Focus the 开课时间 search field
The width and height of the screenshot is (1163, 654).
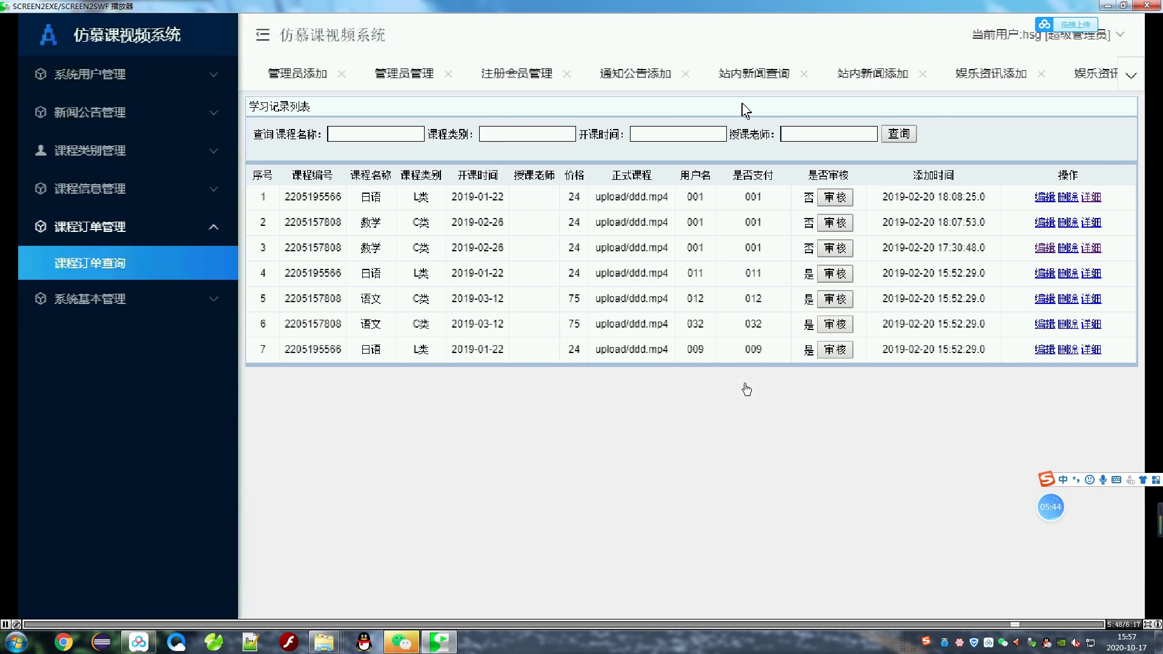click(678, 134)
